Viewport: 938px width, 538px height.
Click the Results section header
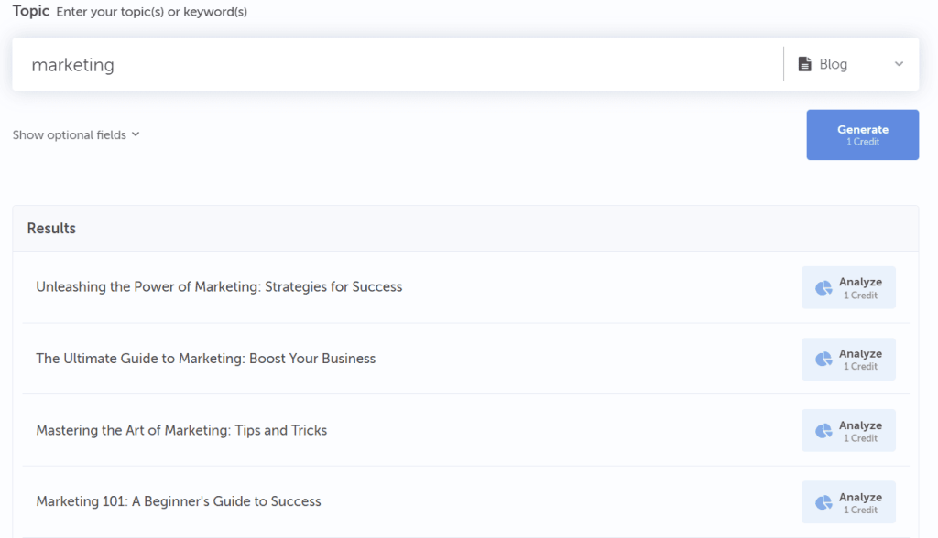[x=51, y=229]
